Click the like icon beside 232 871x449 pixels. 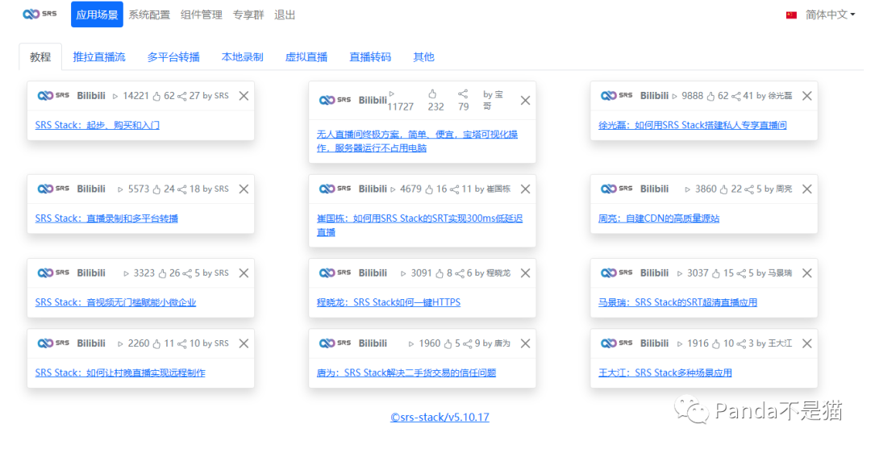432,94
